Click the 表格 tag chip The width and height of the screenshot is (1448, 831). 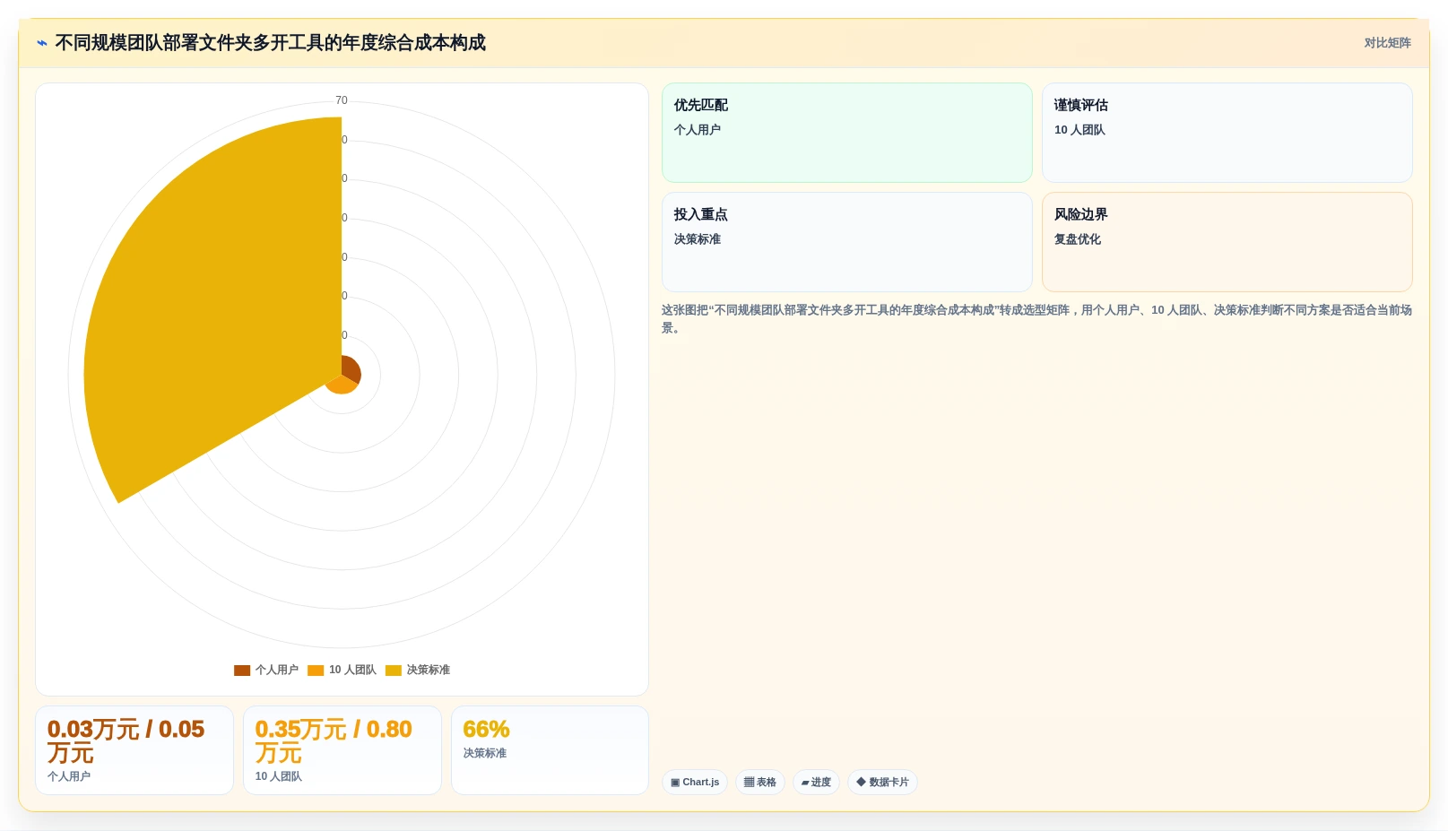760,783
